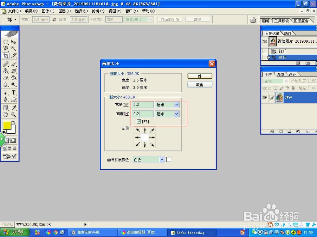Image resolution: width=317 pixels, height=237 pixels.
Task: Reset default foreground and background colors
Action: click(4, 132)
